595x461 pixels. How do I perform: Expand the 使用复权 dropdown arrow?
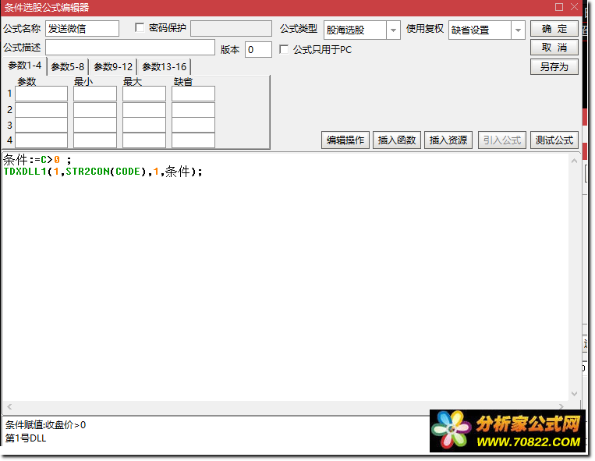tap(518, 30)
